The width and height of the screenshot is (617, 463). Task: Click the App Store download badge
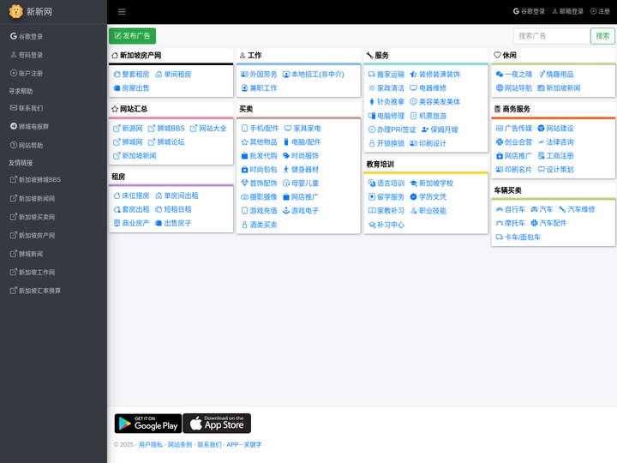click(217, 424)
